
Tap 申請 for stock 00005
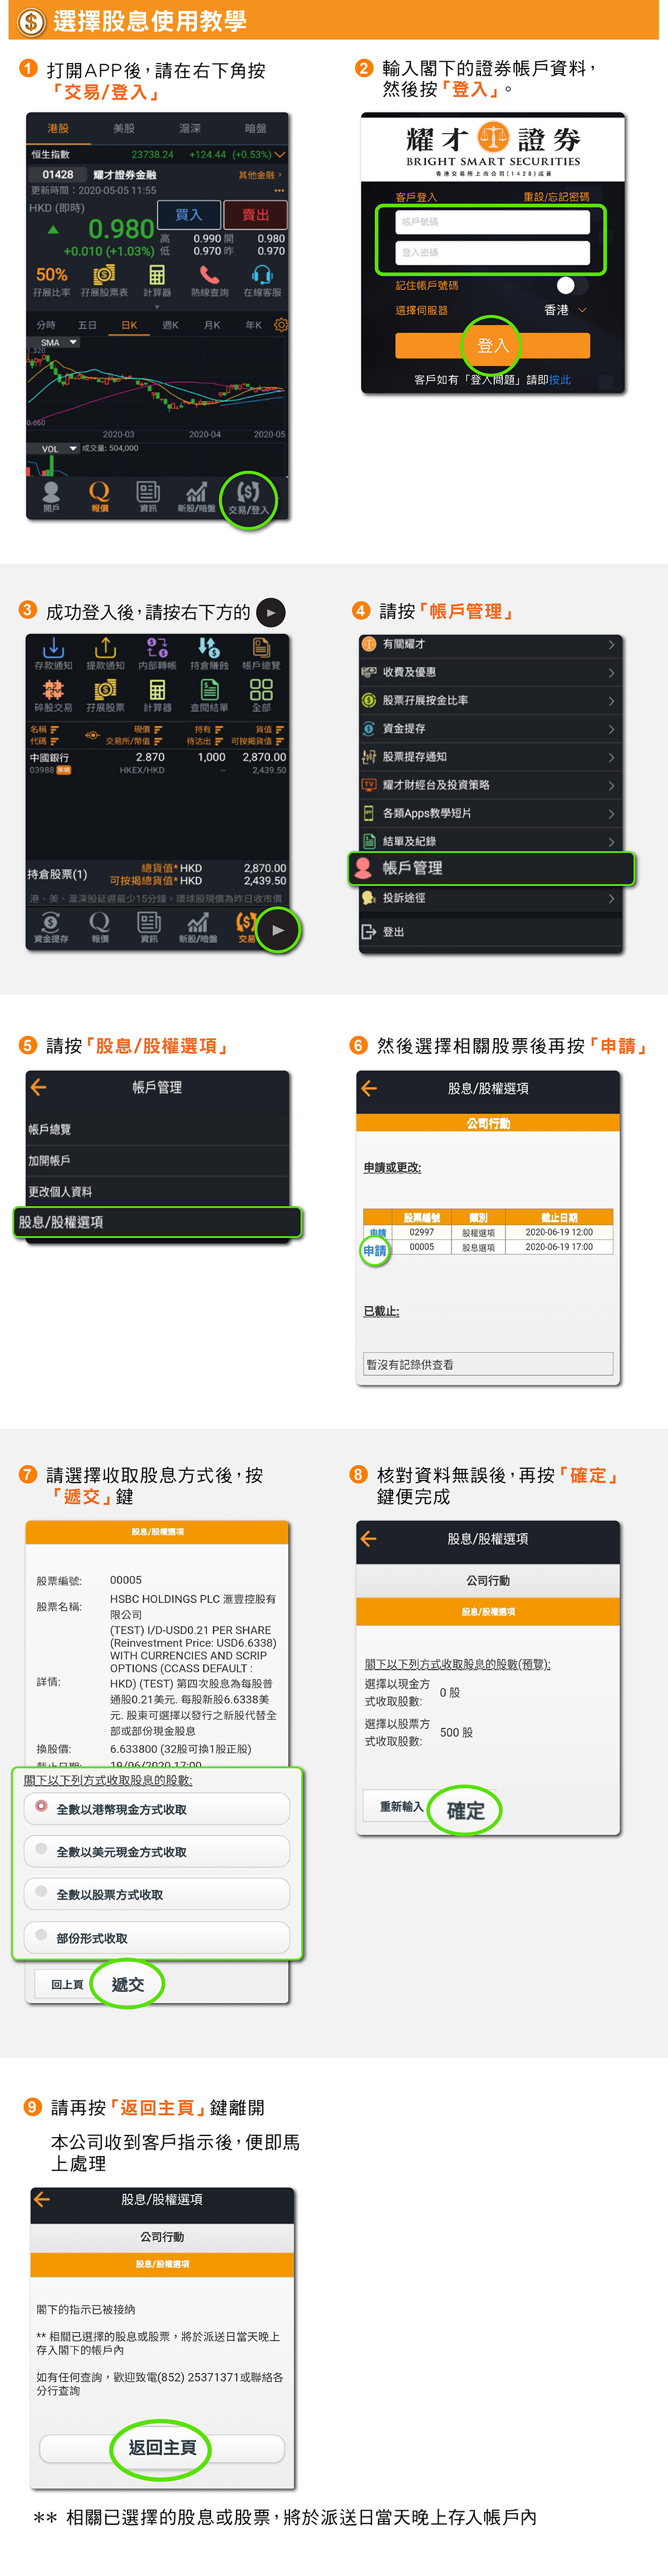click(x=375, y=1250)
